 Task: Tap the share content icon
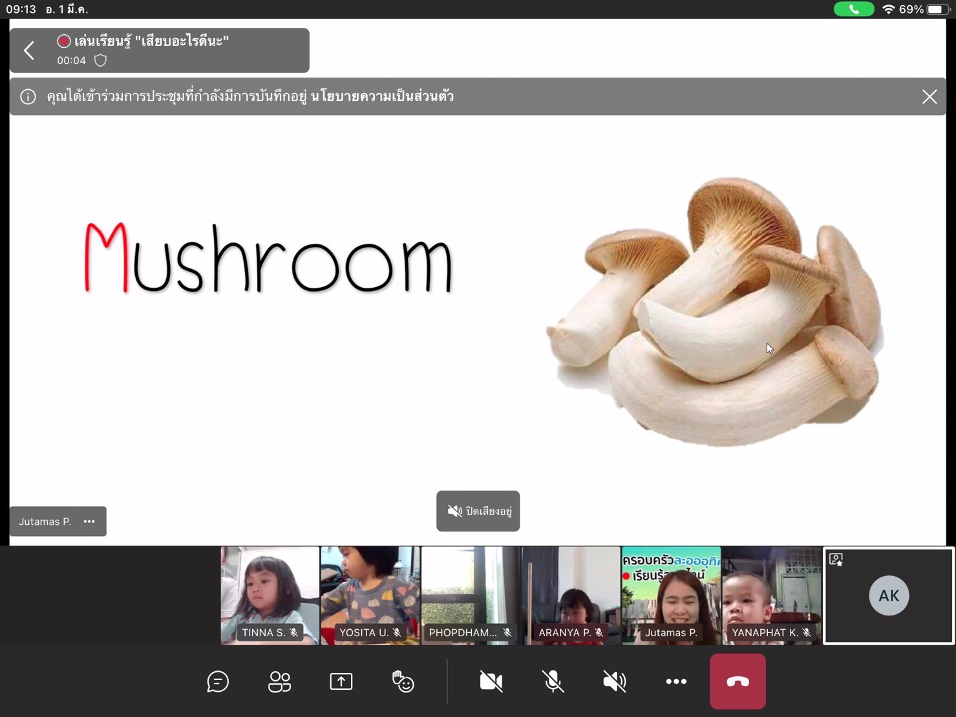[341, 681]
